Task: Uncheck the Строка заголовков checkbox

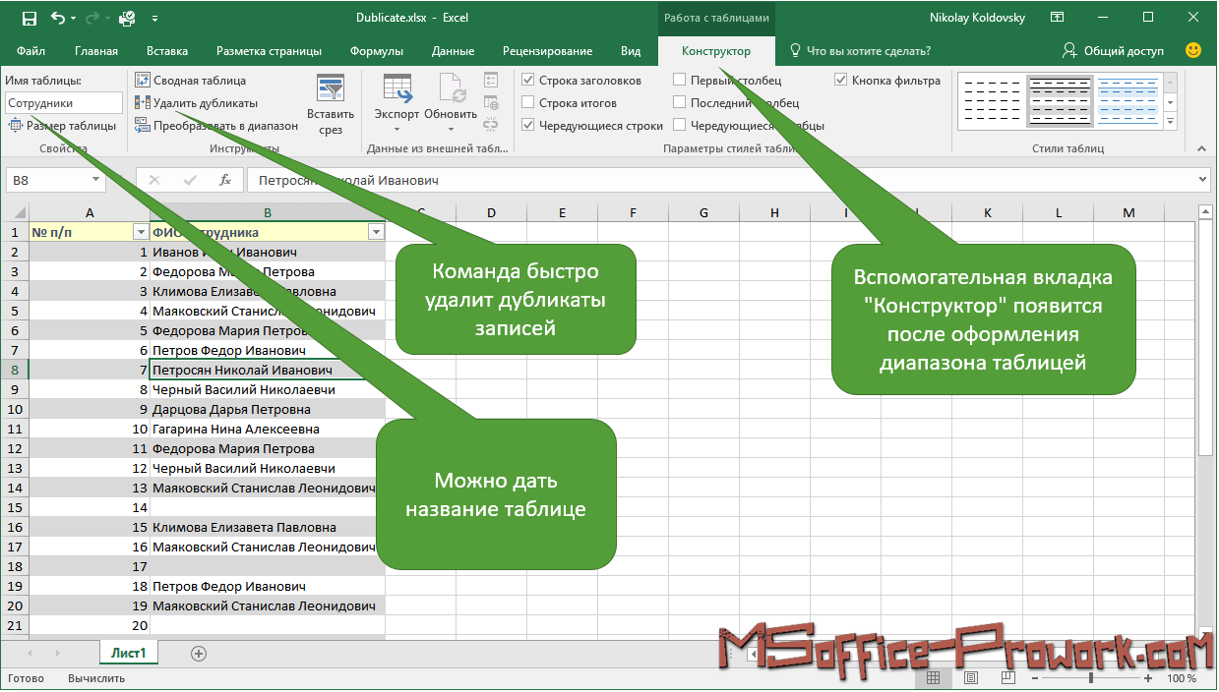Action: click(529, 81)
